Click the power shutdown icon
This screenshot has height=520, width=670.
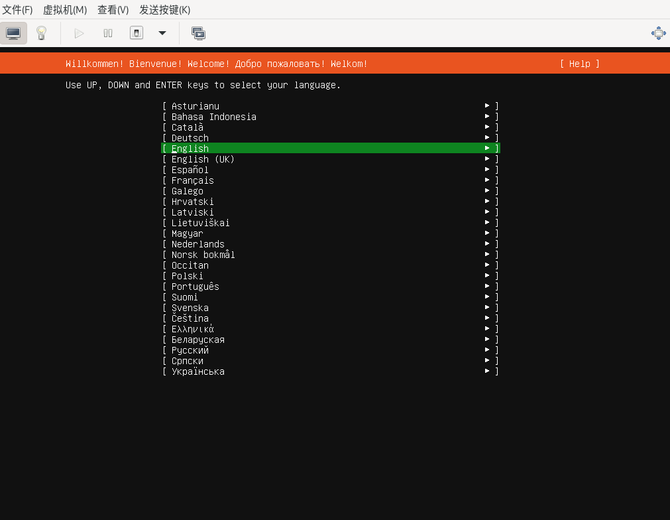pos(137,33)
